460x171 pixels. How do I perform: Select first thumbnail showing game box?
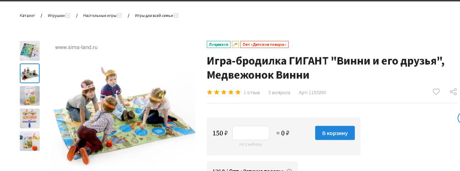pos(29,51)
